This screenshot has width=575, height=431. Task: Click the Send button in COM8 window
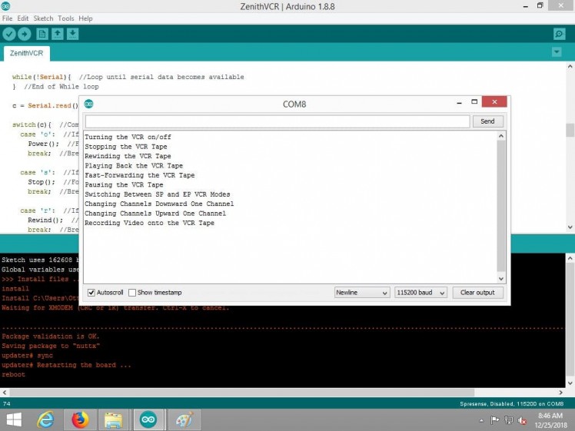click(x=487, y=121)
